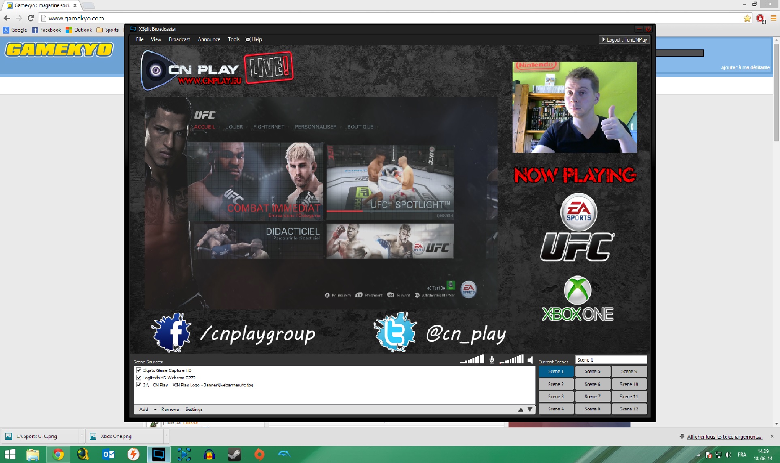Move selected source up with up arrow
The image size is (780, 463).
pyautogui.click(x=521, y=410)
